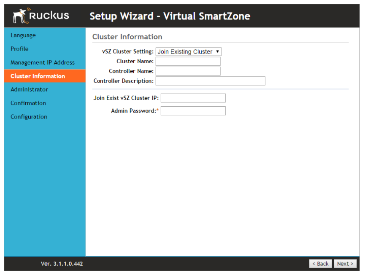This screenshot has width=365, height=275.
Task: Click the Controller Description label
Action: pyautogui.click(x=124, y=81)
